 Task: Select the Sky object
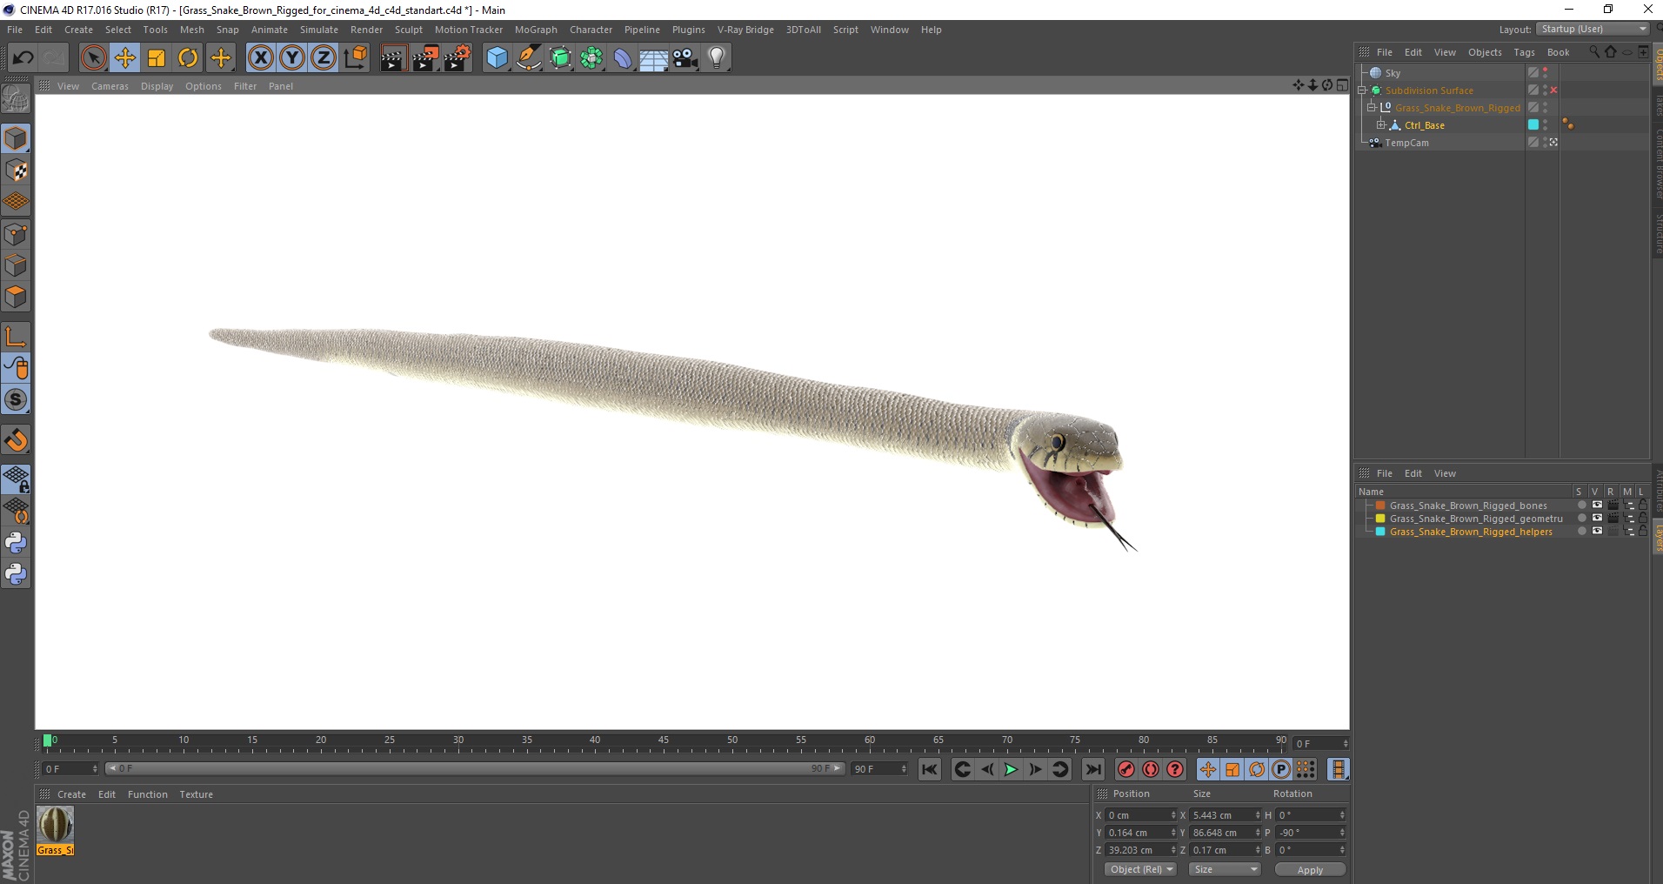(1393, 73)
